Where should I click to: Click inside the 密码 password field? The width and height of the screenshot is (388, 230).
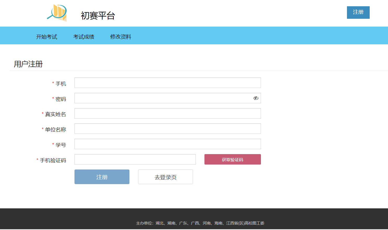coord(162,98)
